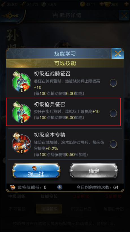Click the rolling log skill icon
Screen dimensions: 130x232
click(x=21, y=143)
